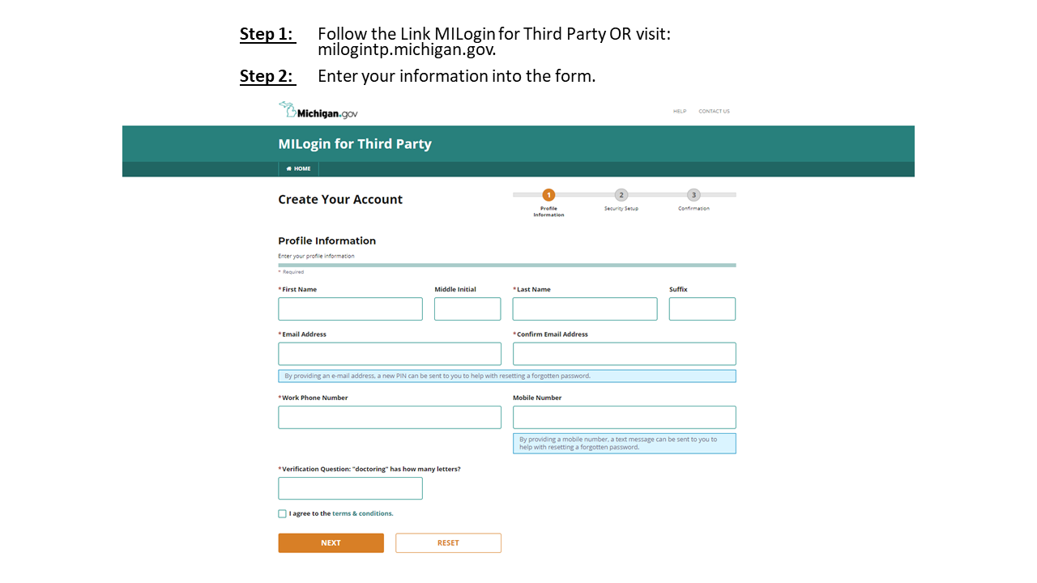Select step 1 Profile Information circle

tap(548, 195)
